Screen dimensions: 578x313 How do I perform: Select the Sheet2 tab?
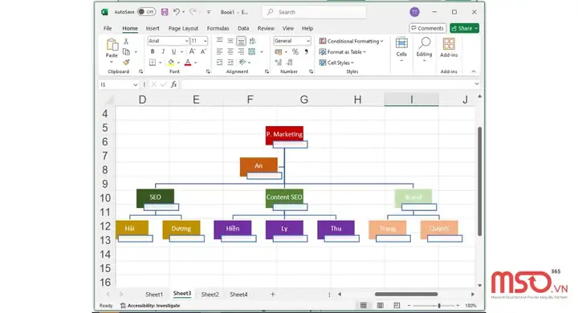click(210, 295)
